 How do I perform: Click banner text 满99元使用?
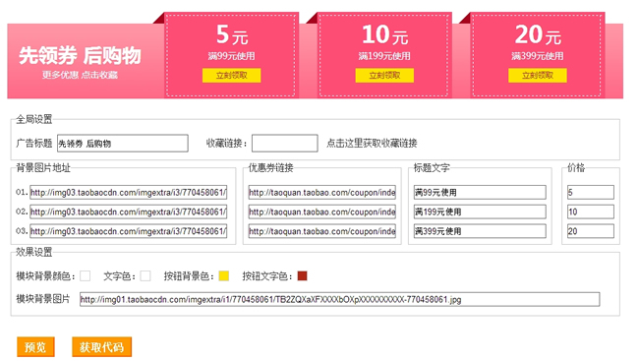(231, 56)
